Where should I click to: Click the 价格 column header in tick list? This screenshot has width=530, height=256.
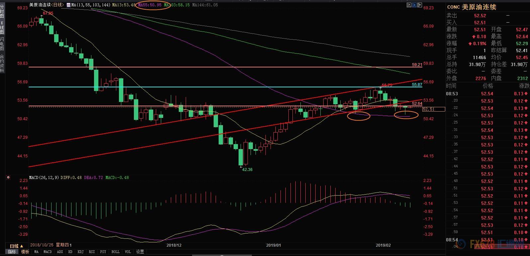click(x=487, y=86)
